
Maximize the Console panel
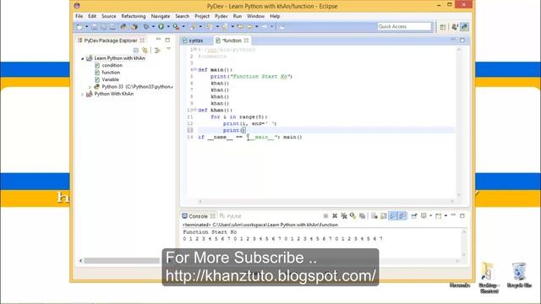coord(462,216)
